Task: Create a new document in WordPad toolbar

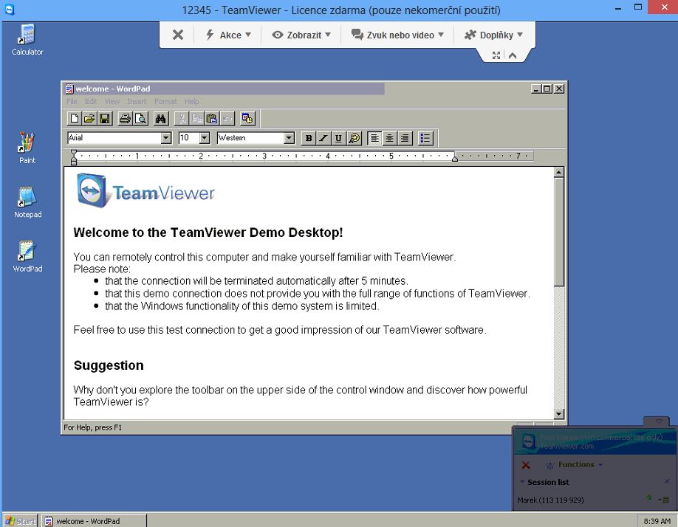Action: (75, 118)
